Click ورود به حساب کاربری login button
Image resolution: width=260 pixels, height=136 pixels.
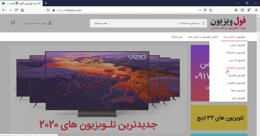38,23
